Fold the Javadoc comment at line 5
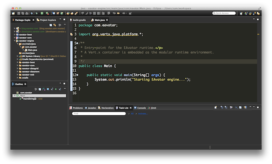272x164 pixels. point(77,43)
